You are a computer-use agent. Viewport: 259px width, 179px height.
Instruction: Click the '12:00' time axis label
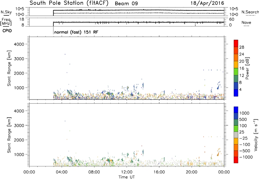pyautogui.click(x=127, y=172)
